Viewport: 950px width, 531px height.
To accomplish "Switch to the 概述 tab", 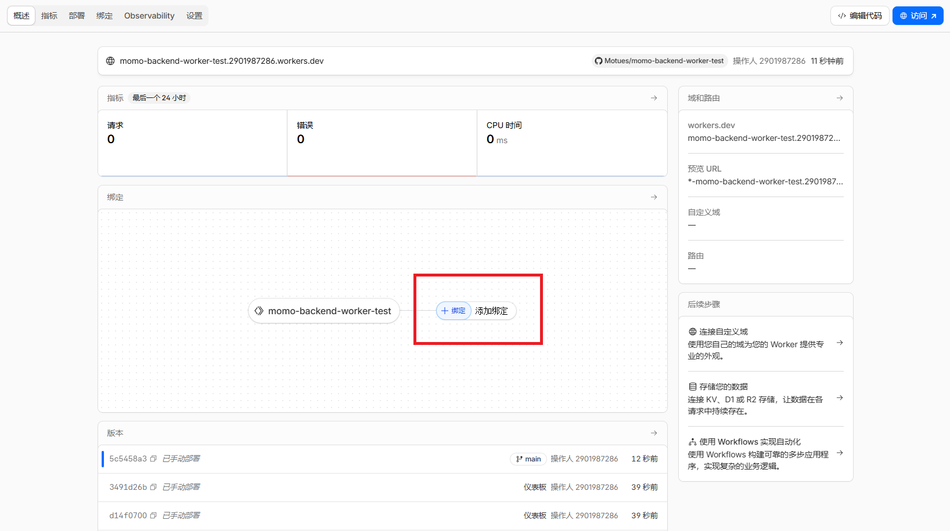I will [21, 16].
